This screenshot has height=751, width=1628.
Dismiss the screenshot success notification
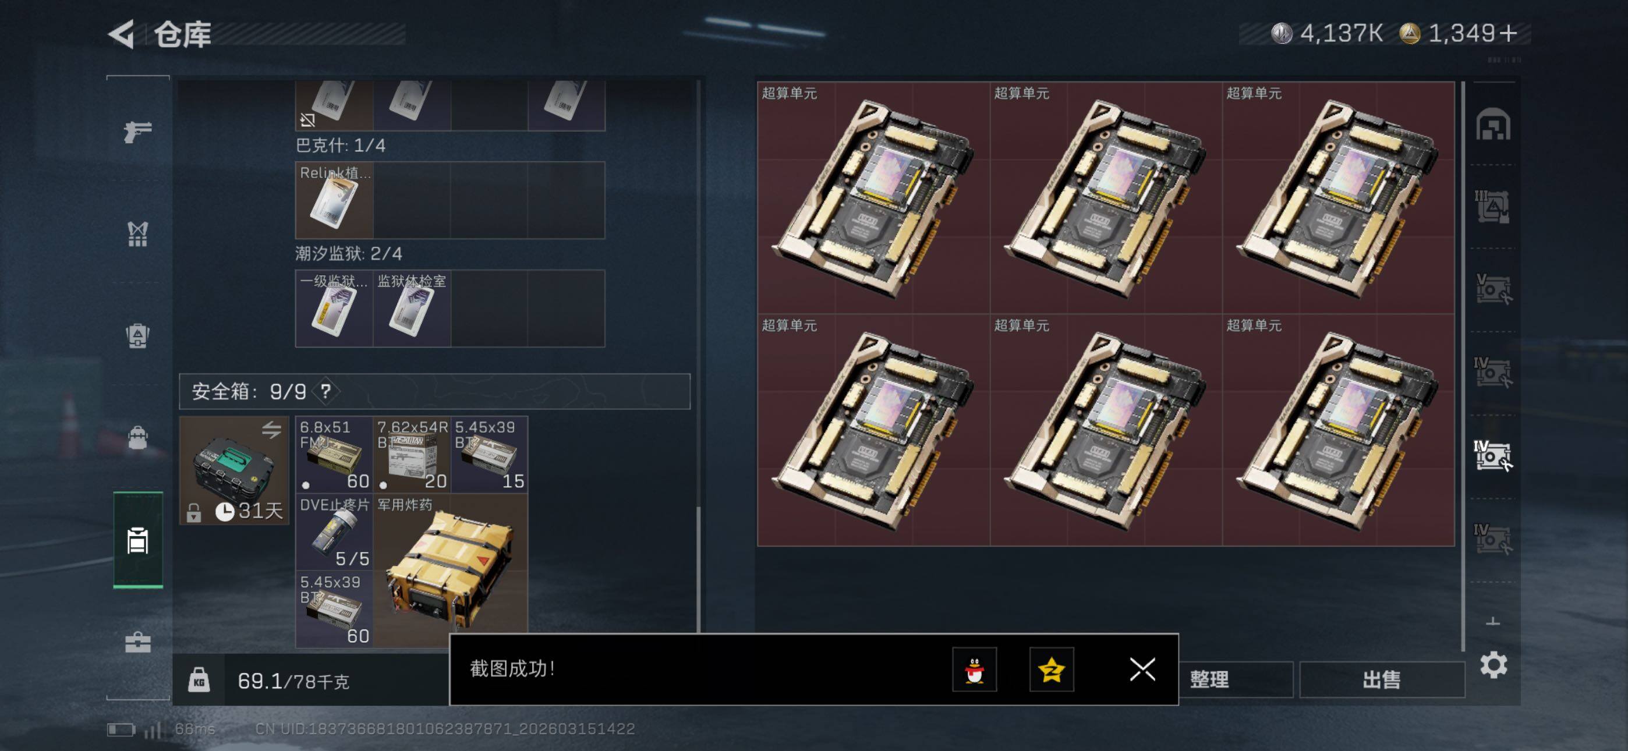[1142, 669]
